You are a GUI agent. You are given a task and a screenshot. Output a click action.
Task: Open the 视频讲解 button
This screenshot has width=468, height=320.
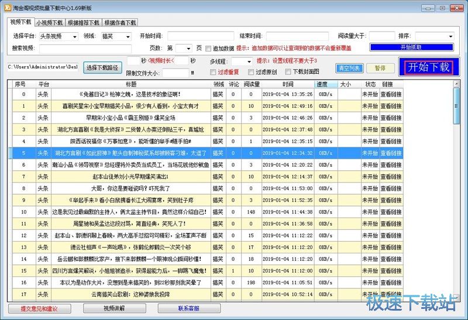[x=114, y=308]
